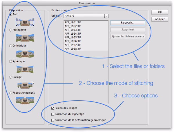Select file AFP_1961.TIF in the list

pyautogui.click(x=86, y=22)
